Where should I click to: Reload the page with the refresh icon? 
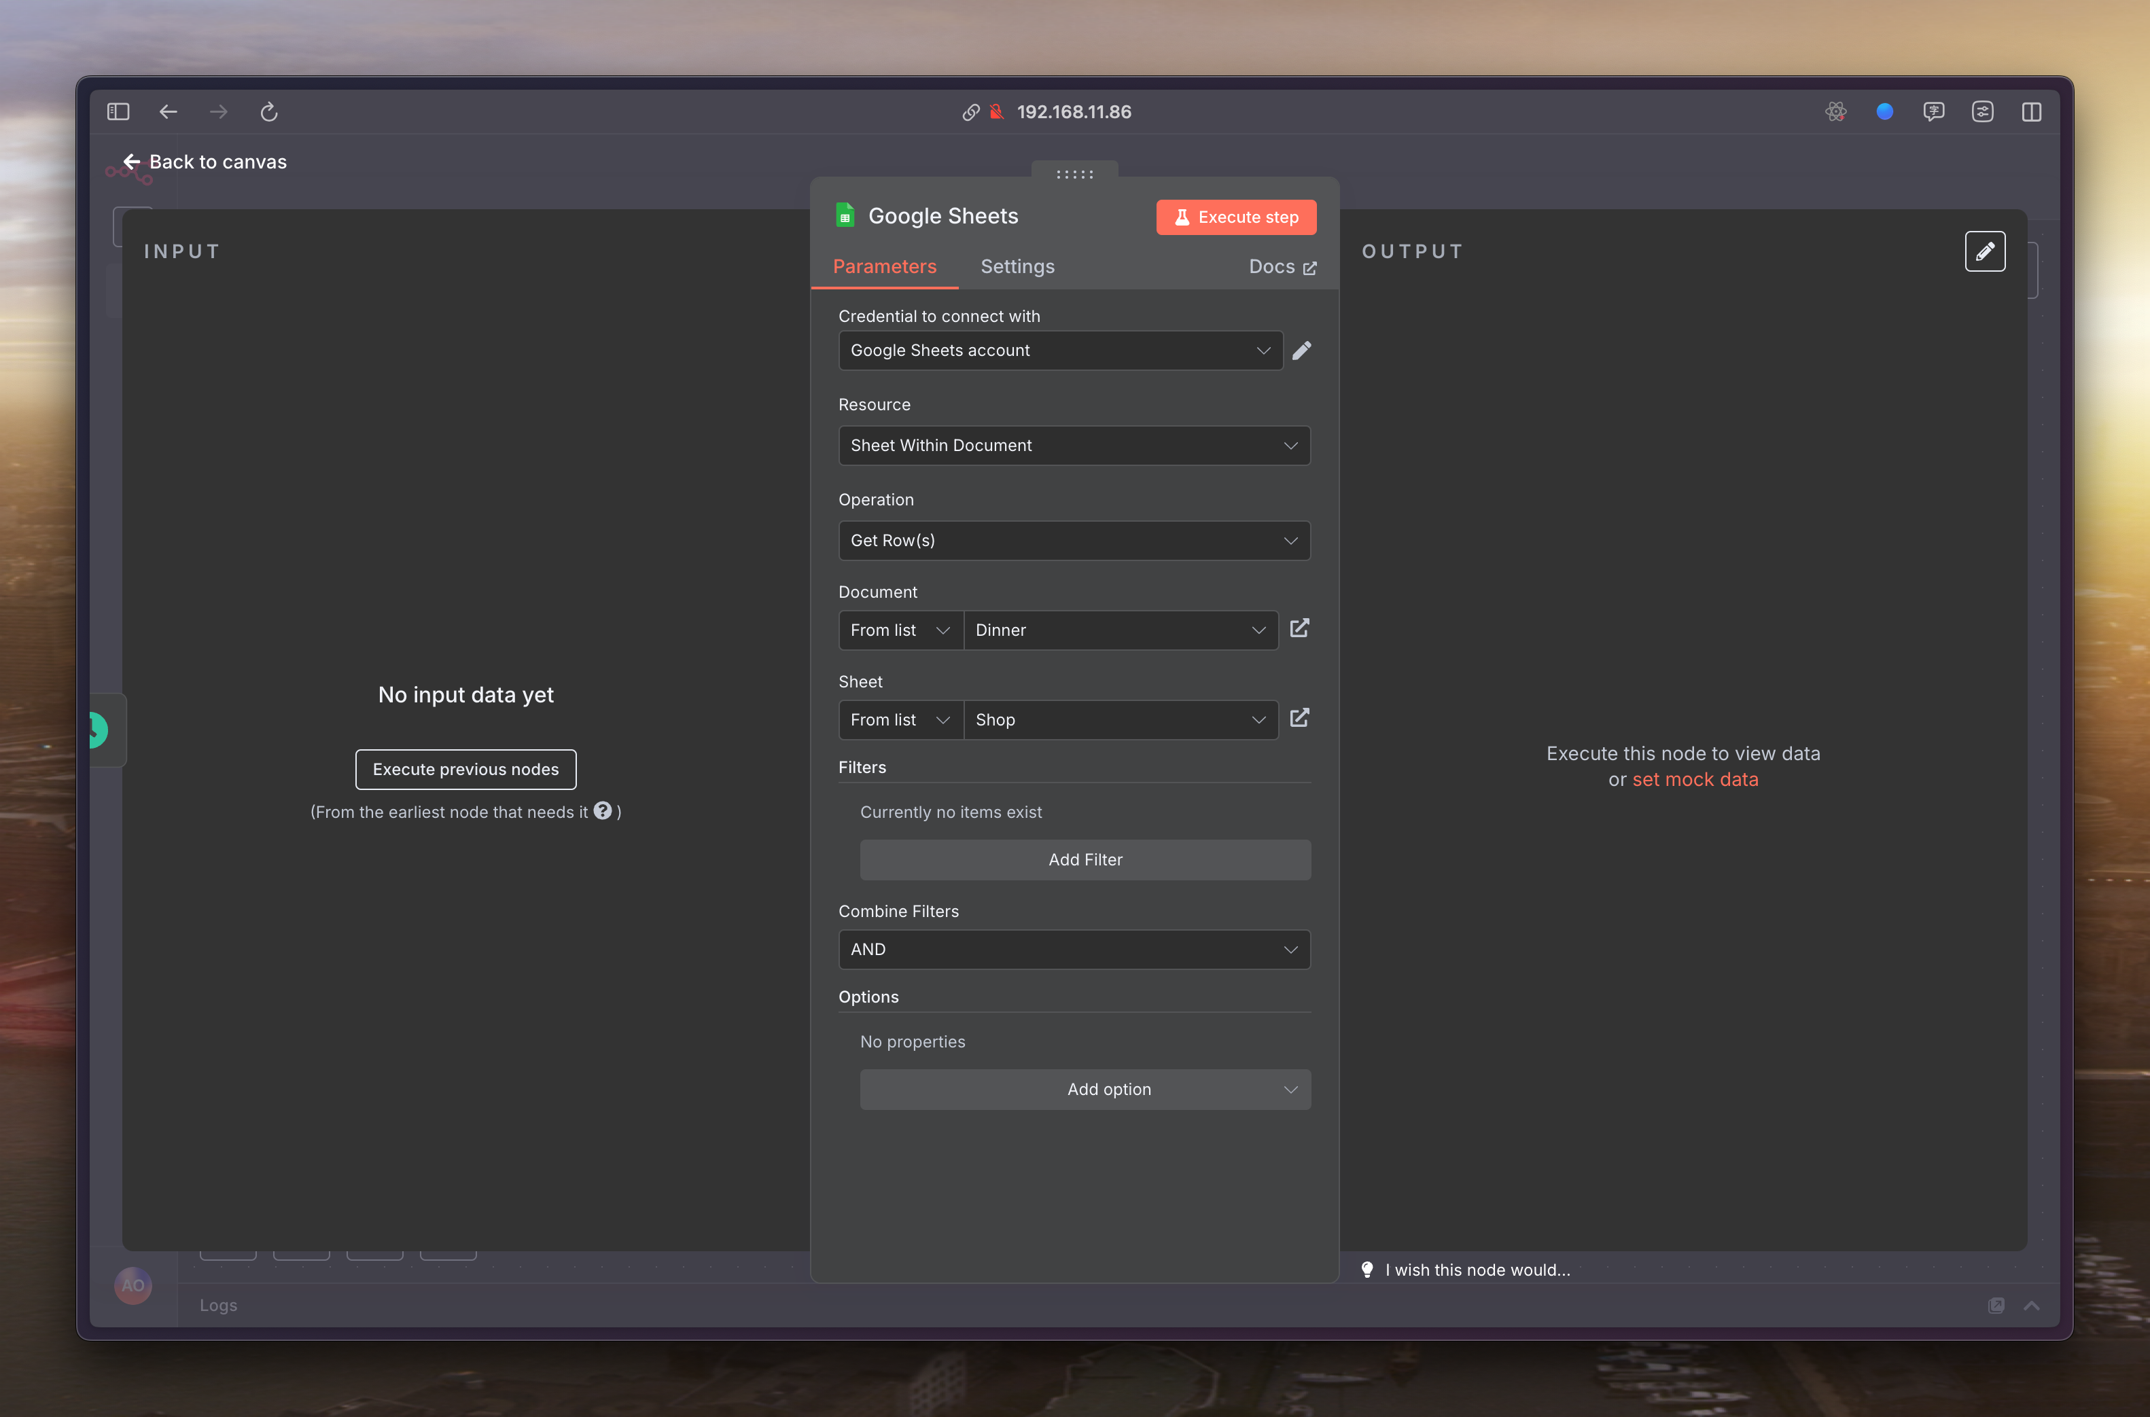click(268, 112)
